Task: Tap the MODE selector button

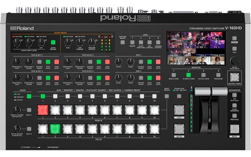Action: [x=29, y=96]
